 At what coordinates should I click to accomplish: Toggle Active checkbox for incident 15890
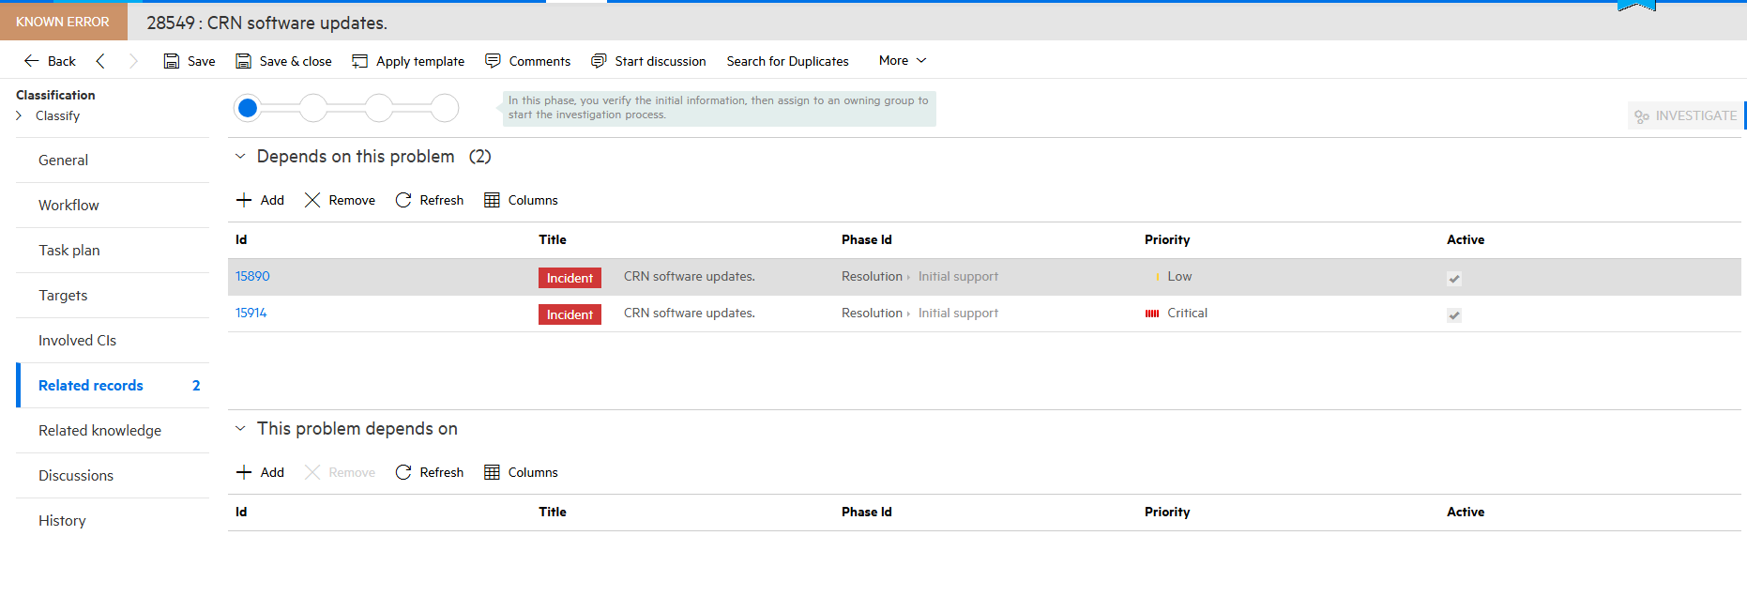1454,278
